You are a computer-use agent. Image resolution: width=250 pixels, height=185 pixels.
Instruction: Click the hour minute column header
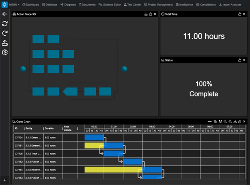[68, 128]
